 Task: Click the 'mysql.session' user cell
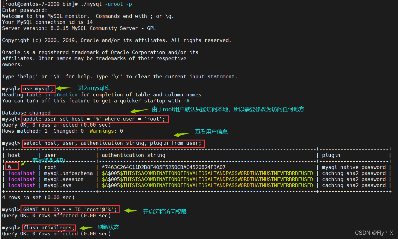point(64,179)
